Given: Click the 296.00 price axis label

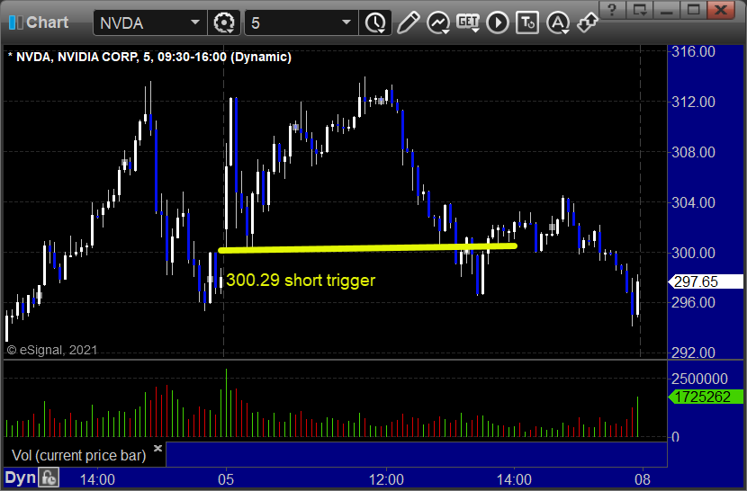Looking at the screenshot, I should [x=693, y=302].
